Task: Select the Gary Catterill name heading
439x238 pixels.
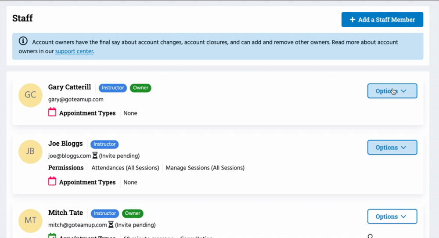Action: pyautogui.click(x=69, y=87)
